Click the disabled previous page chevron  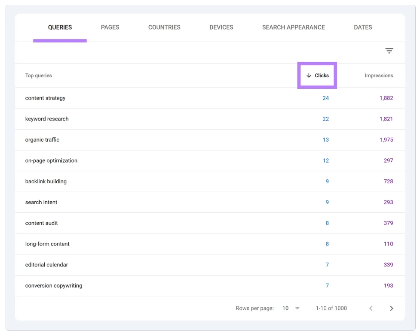tap(371, 308)
